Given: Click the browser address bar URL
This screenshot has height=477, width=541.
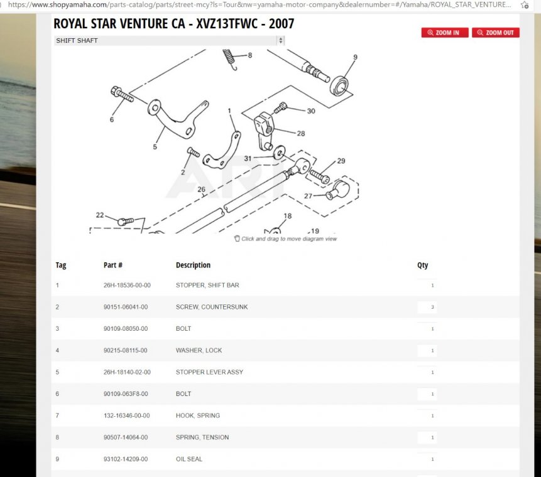Looking at the screenshot, I should (258, 4).
